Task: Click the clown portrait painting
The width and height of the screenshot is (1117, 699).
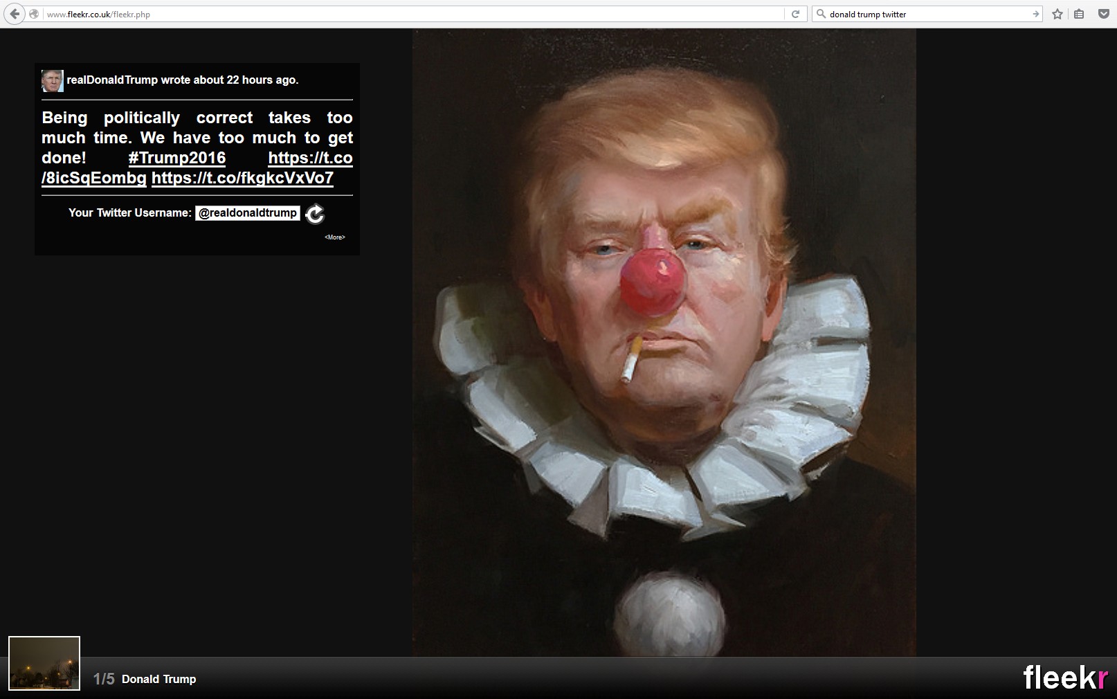Action: coord(664,343)
